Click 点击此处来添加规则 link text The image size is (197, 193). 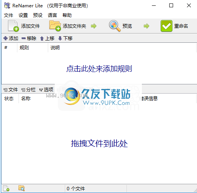[99, 69]
